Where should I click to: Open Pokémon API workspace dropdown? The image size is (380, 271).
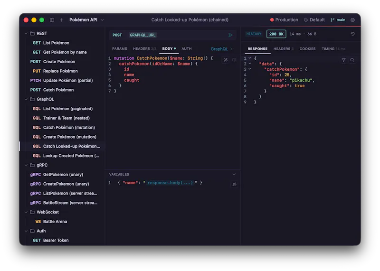86,20
